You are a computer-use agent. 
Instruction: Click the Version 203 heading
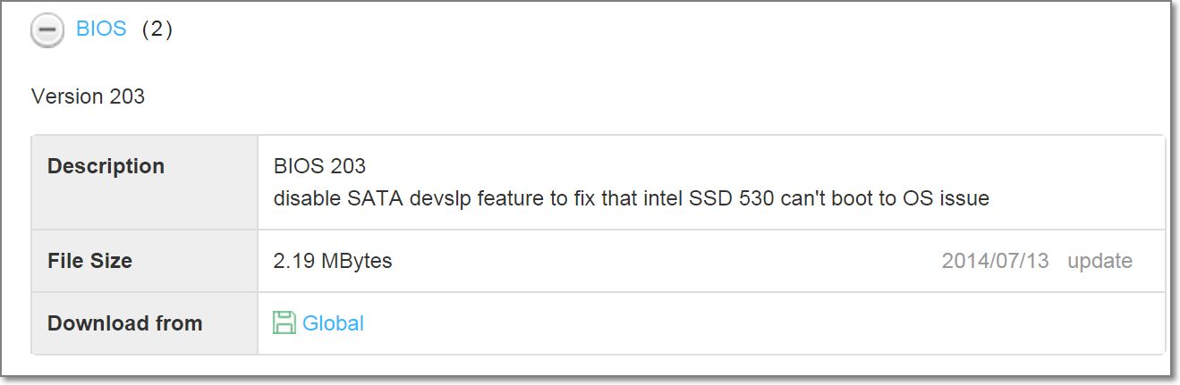(88, 96)
